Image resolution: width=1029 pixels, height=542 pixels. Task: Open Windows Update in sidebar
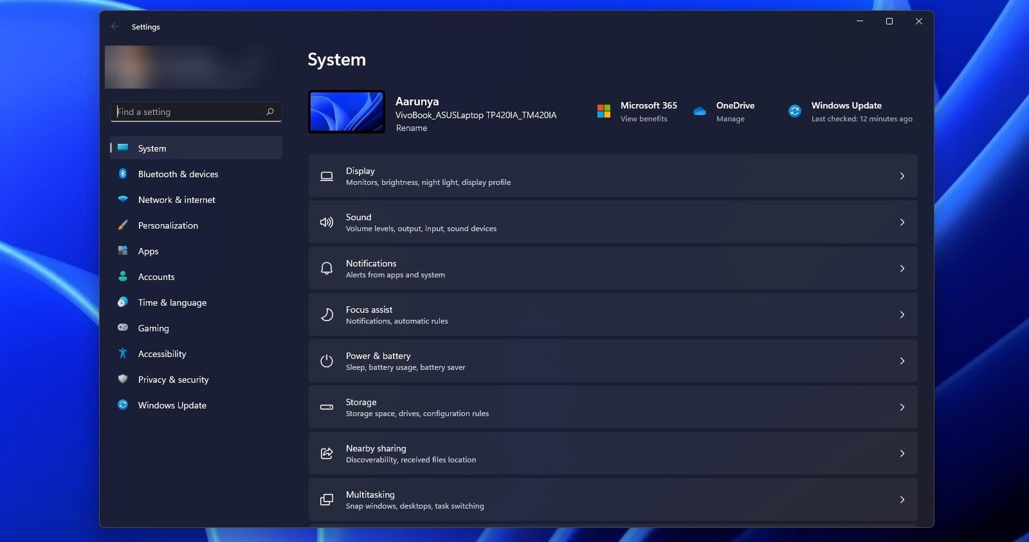(x=196, y=405)
